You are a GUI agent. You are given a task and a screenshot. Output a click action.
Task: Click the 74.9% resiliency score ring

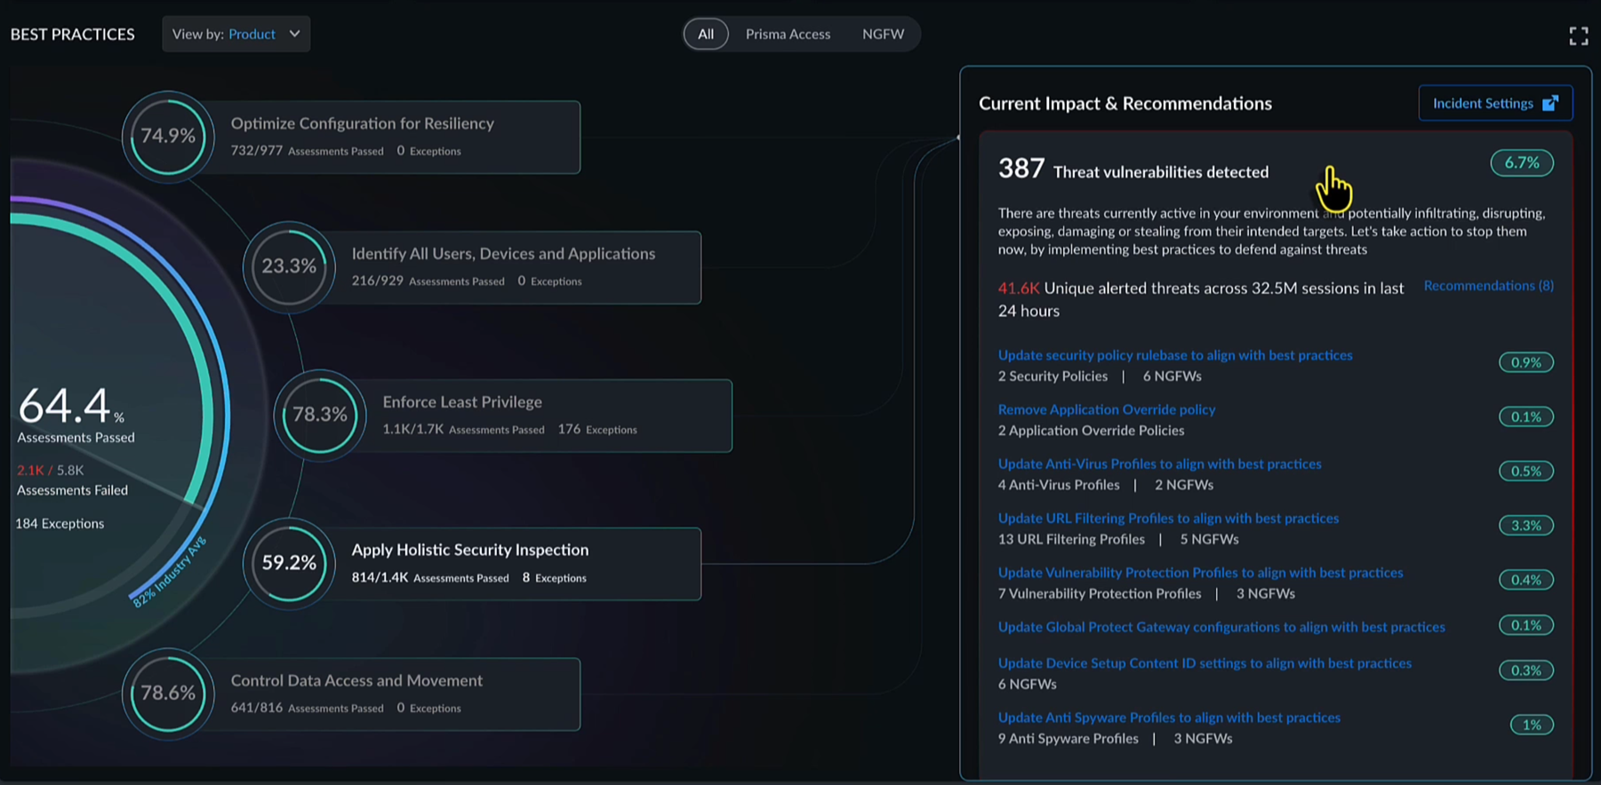click(168, 136)
